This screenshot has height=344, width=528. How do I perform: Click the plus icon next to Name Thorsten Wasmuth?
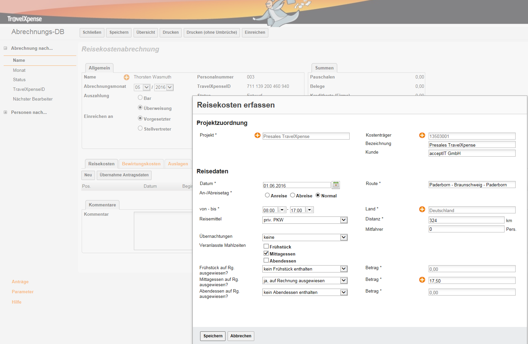tap(126, 77)
